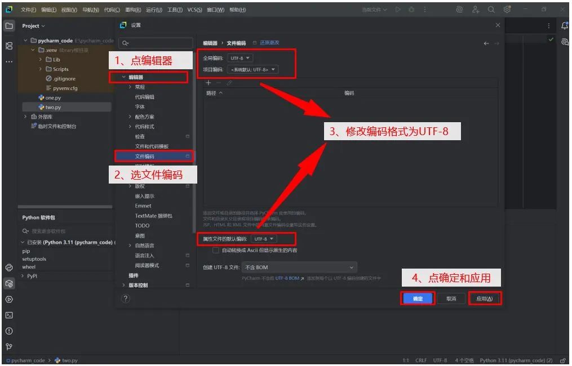Viewport: 572px width, 366px height.
Task: Open the File menu in the menu bar
Action: (28, 10)
